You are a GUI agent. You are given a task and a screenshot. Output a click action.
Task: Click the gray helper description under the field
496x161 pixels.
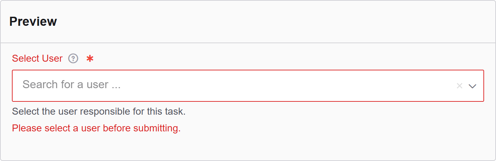click(98, 112)
